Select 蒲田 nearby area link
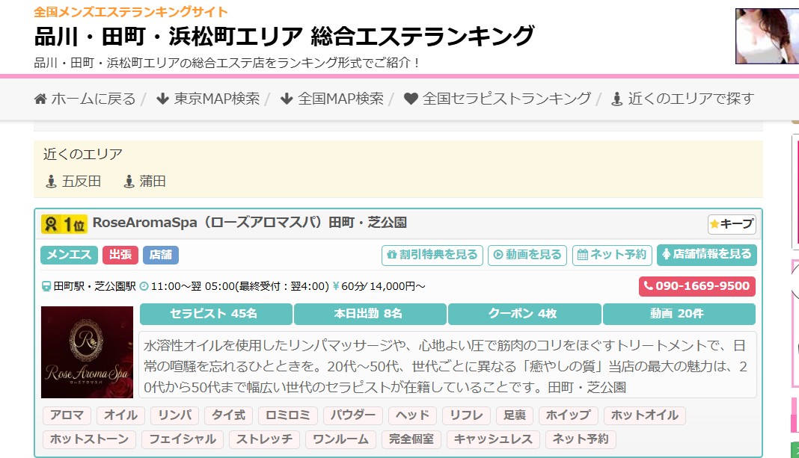Viewport: 799px width, 458px height. click(144, 181)
